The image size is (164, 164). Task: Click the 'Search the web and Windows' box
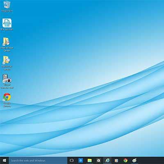tap(38, 161)
